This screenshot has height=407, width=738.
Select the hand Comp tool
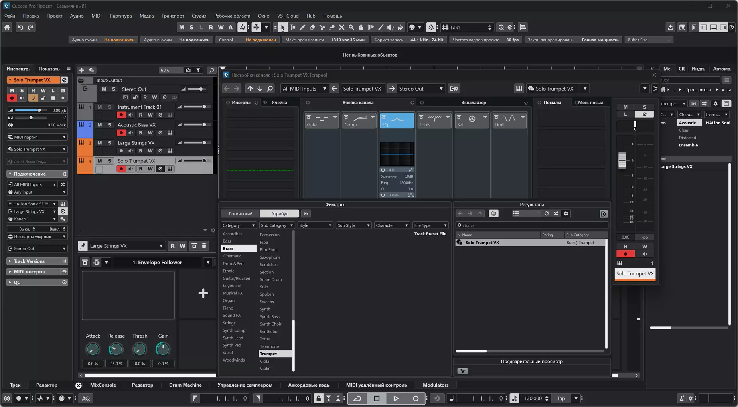pyautogui.click(x=361, y=27)
